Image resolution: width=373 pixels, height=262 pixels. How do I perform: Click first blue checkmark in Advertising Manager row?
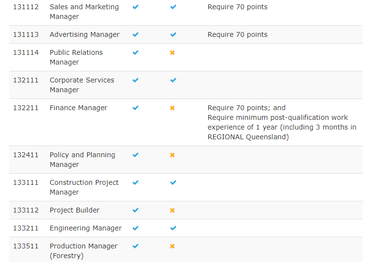(136, 34)
